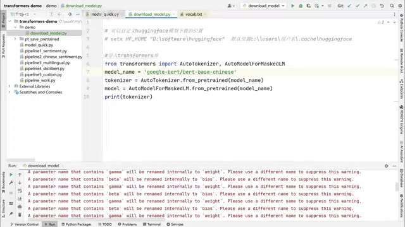The height and width of the screenshot is (227, 405).
Task: Roll back changes with undo arrow icon
Action: pos(382,6)
